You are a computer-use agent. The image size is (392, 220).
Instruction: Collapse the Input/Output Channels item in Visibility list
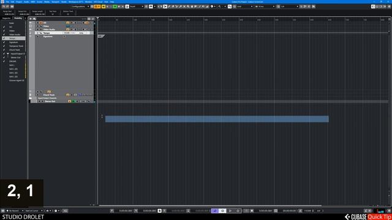tap(8, 54)
